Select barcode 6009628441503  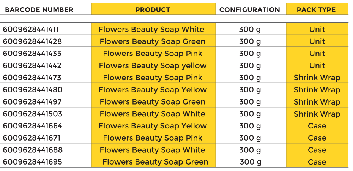(32, 114)
